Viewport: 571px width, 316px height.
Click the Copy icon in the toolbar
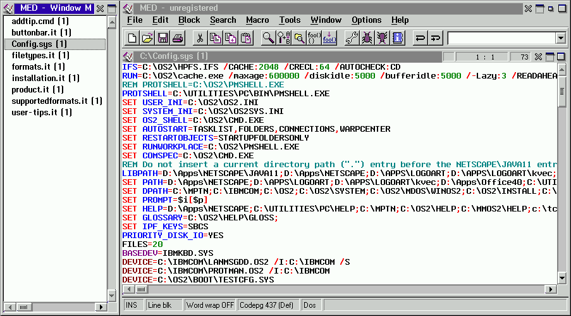point(215,38)
